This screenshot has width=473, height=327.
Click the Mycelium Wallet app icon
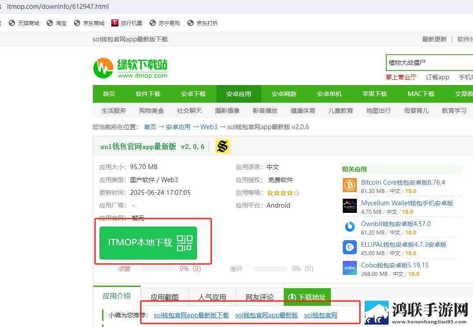pyautogui.click(x=350, y=206)
